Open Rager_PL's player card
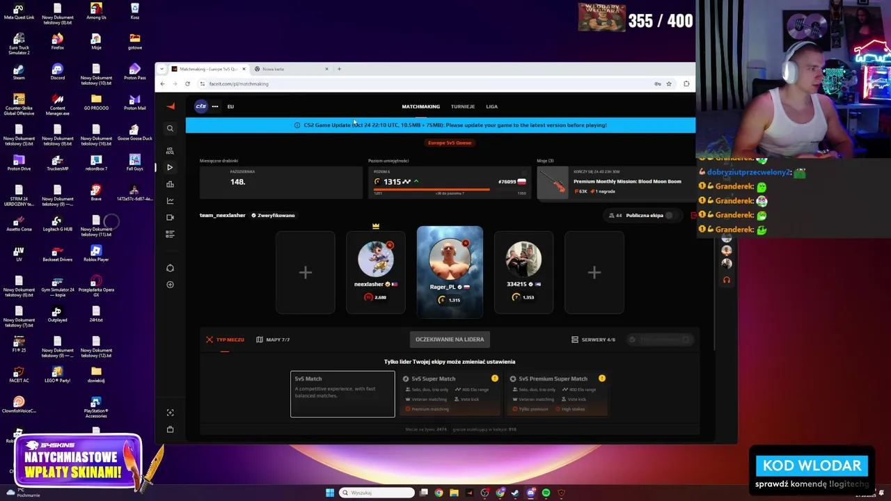This screenshot has height=501, width=891. click(450, 271)
